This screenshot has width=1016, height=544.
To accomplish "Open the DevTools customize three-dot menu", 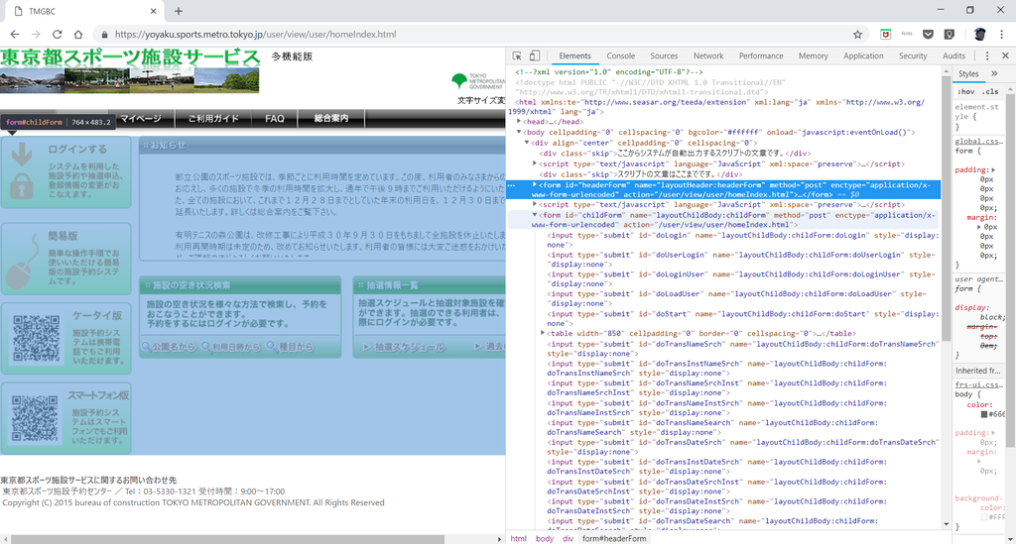I will point(987,55).
